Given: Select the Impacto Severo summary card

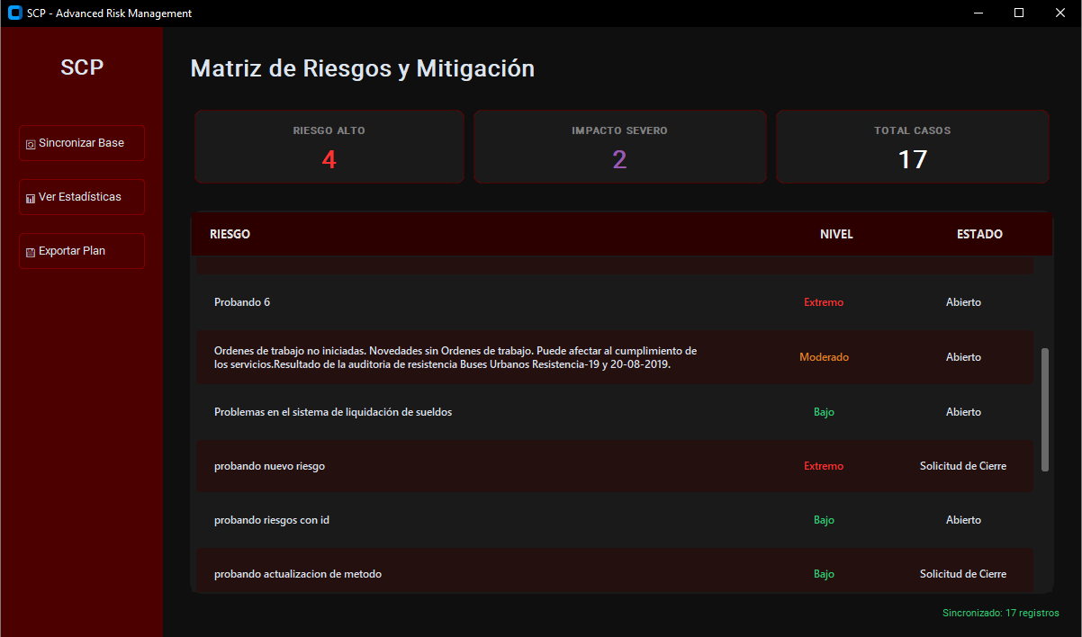Looking at the screenshot, I should tap(619, 148).
